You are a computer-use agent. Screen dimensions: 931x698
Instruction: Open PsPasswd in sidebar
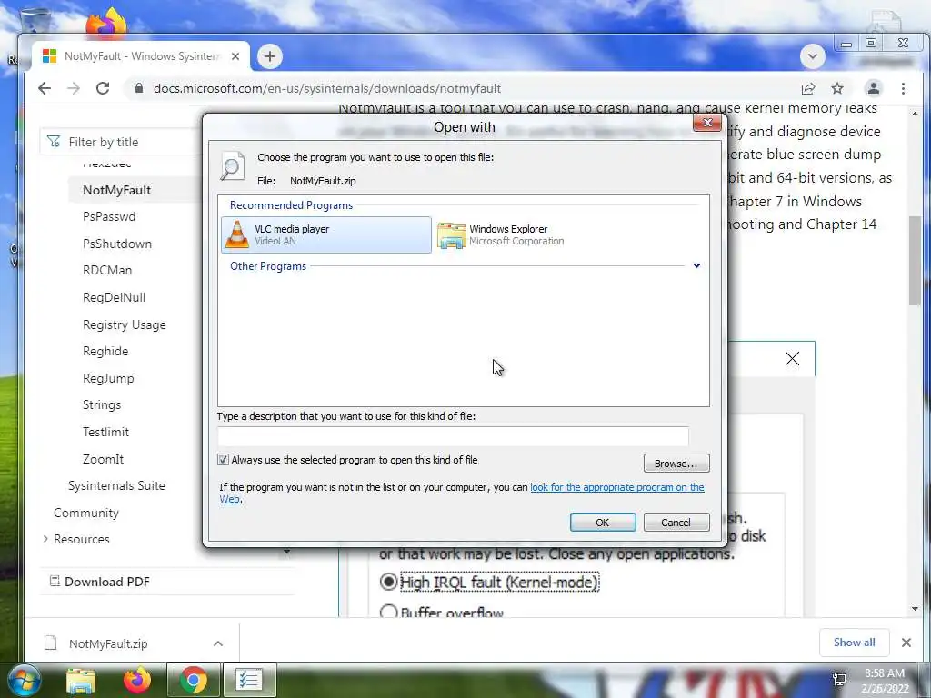coord(109,216)
